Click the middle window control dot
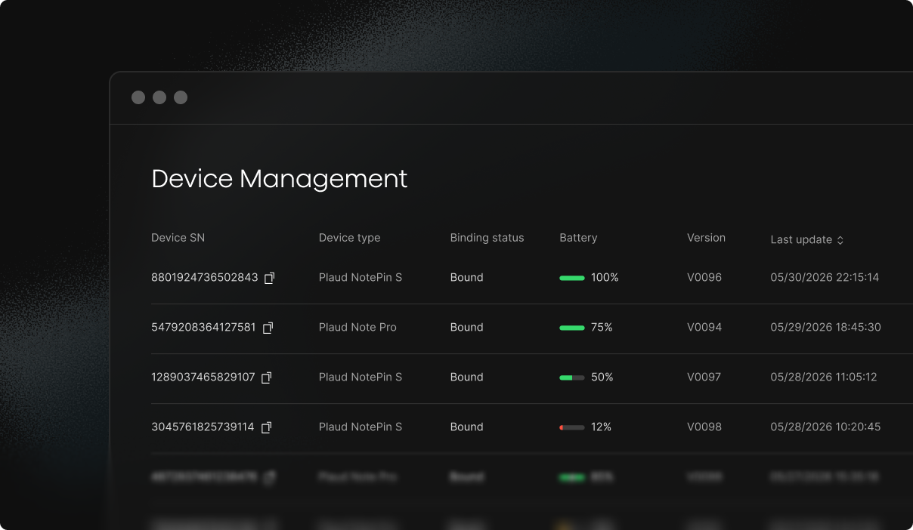Image resolution: width=913 pixels, height=530 pixels. point(159,97)
